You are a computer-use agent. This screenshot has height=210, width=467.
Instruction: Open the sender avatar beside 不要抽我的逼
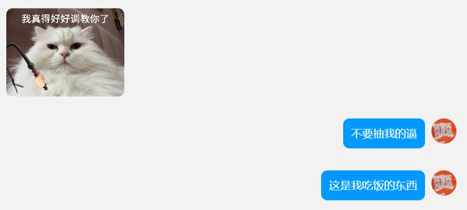(444, 131)
